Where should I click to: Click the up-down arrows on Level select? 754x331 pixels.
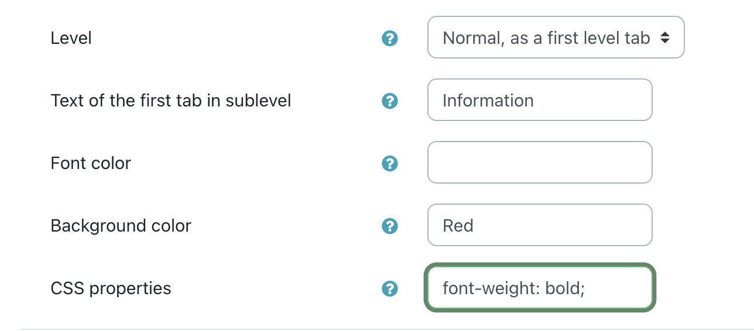click(x=664, y=38)
